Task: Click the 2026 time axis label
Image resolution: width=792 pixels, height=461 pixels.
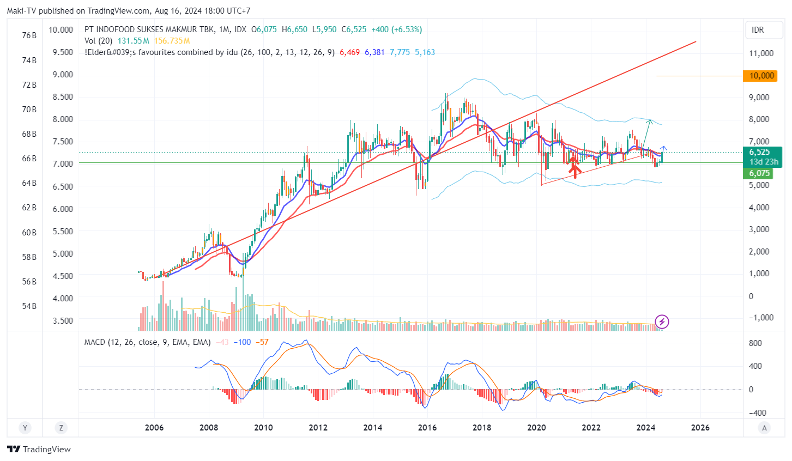Action: coord(700,428)
